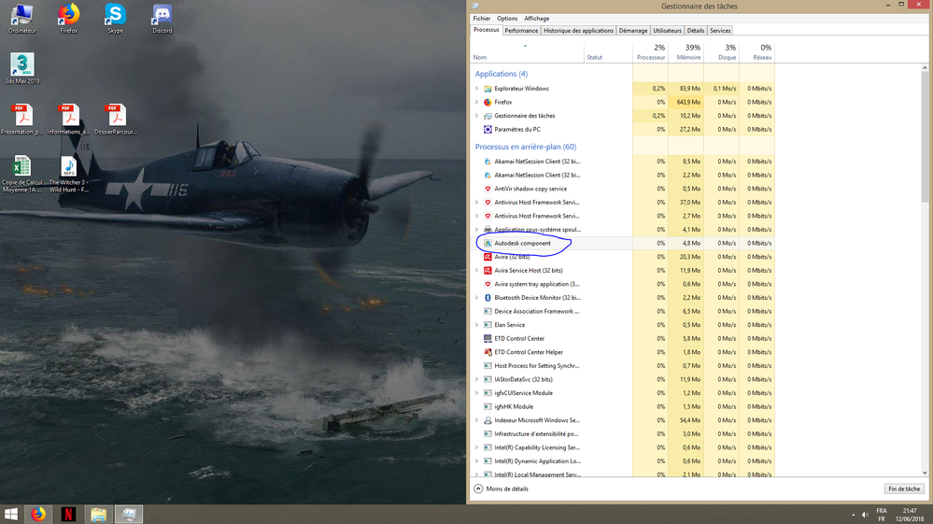Select the Discord desktop shortcut
The width and height of the screenshot is (933, 524).
(x=162, y=19)
